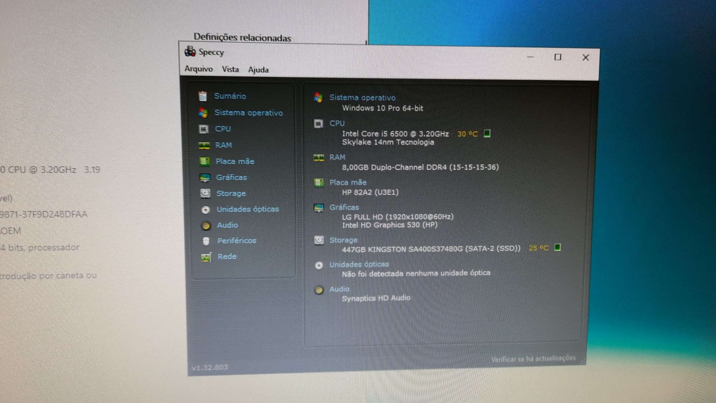The width and height of the screenshot is (716, 403).
Task: Expand the CPU section details
Action: [x=222, y=129]
